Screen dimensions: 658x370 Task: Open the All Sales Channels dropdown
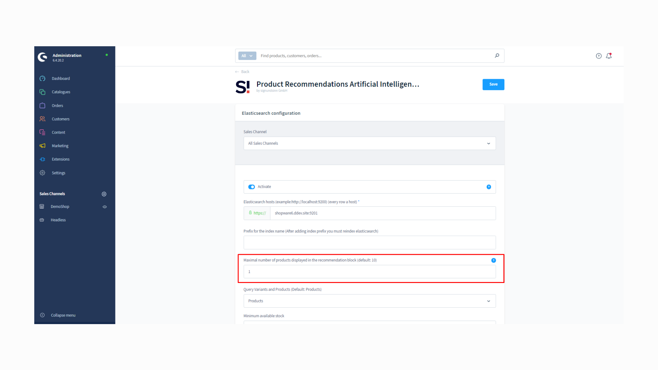(369, 143)
